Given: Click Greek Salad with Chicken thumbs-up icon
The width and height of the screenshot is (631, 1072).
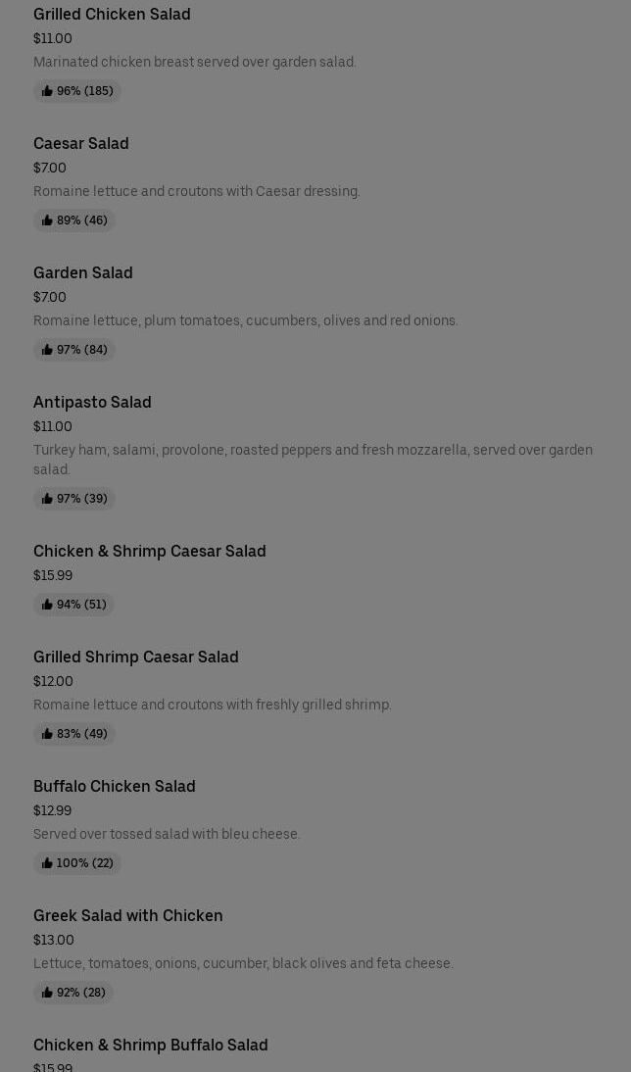Looking at the screenshot, I should (x=47, y=993).
